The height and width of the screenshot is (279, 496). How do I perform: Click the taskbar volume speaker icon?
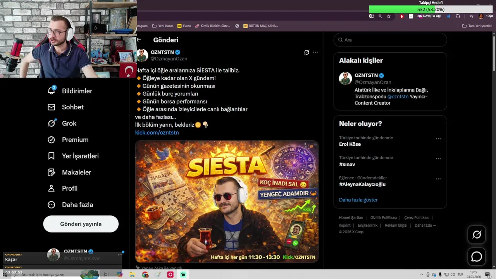pos(453,274)
